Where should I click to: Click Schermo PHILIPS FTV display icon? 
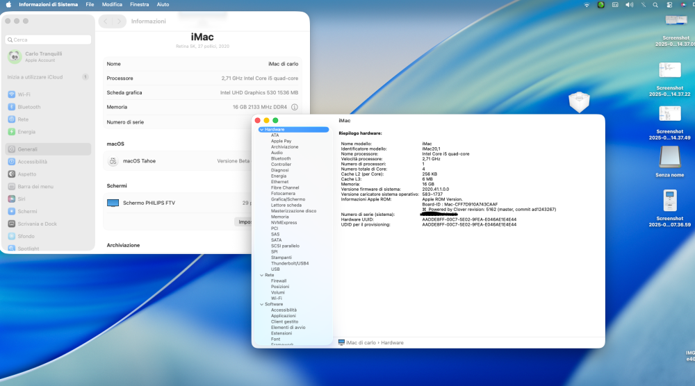(x=113, y=203)
